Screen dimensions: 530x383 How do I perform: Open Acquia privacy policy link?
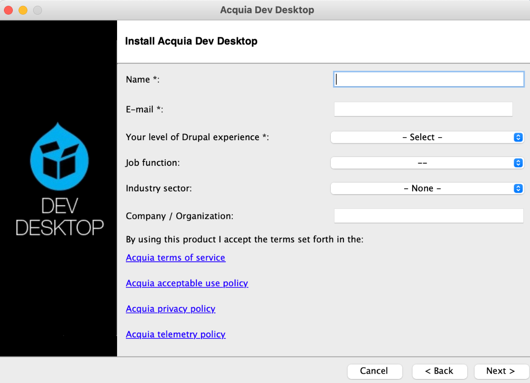tap(170, 309)
